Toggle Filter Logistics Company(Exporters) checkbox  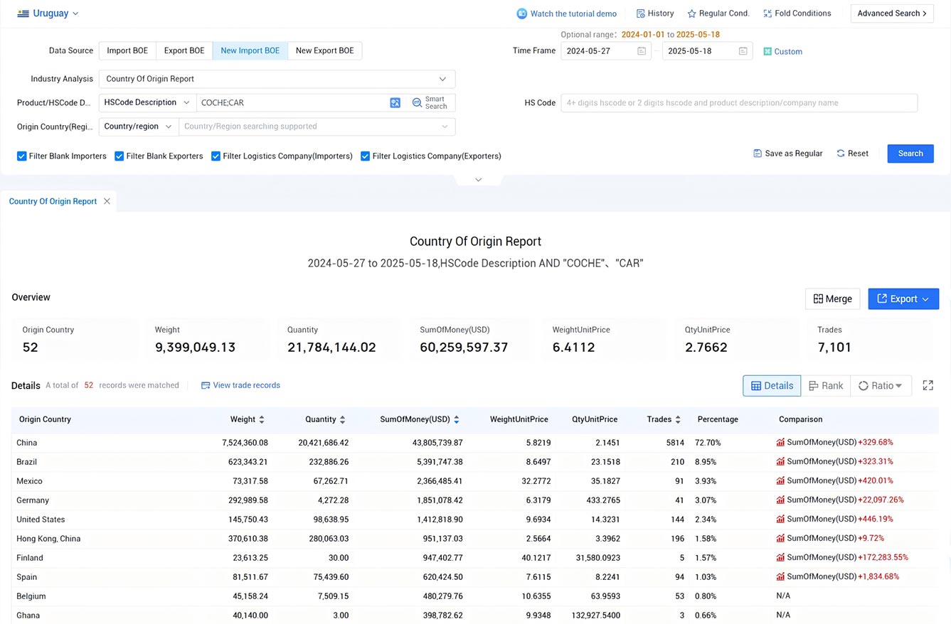pos(365,156)
